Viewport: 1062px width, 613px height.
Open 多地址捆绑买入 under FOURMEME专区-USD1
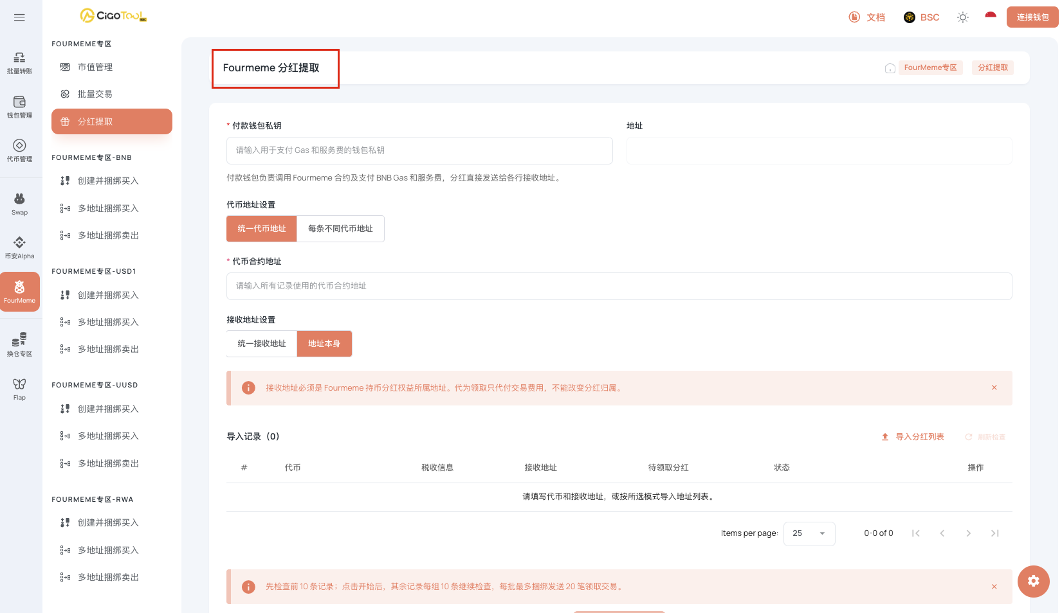tap(112, 322)
